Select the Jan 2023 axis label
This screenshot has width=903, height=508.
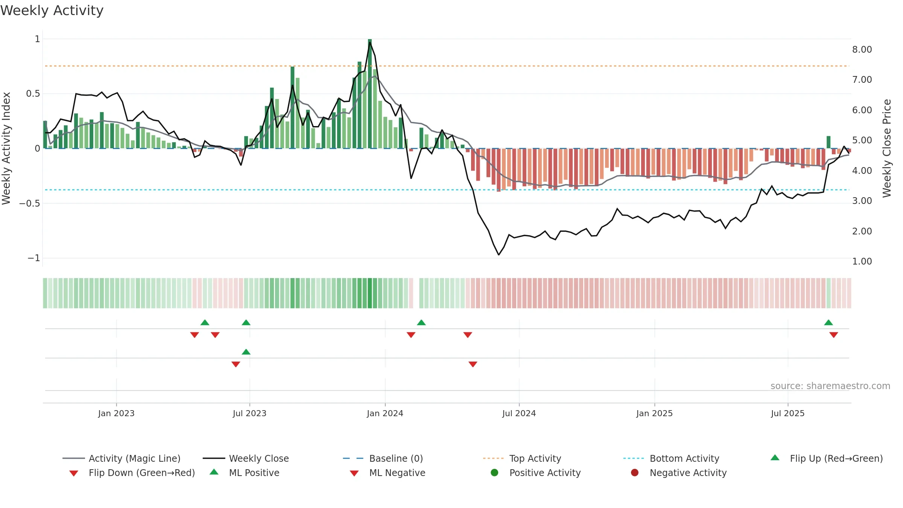116,413
